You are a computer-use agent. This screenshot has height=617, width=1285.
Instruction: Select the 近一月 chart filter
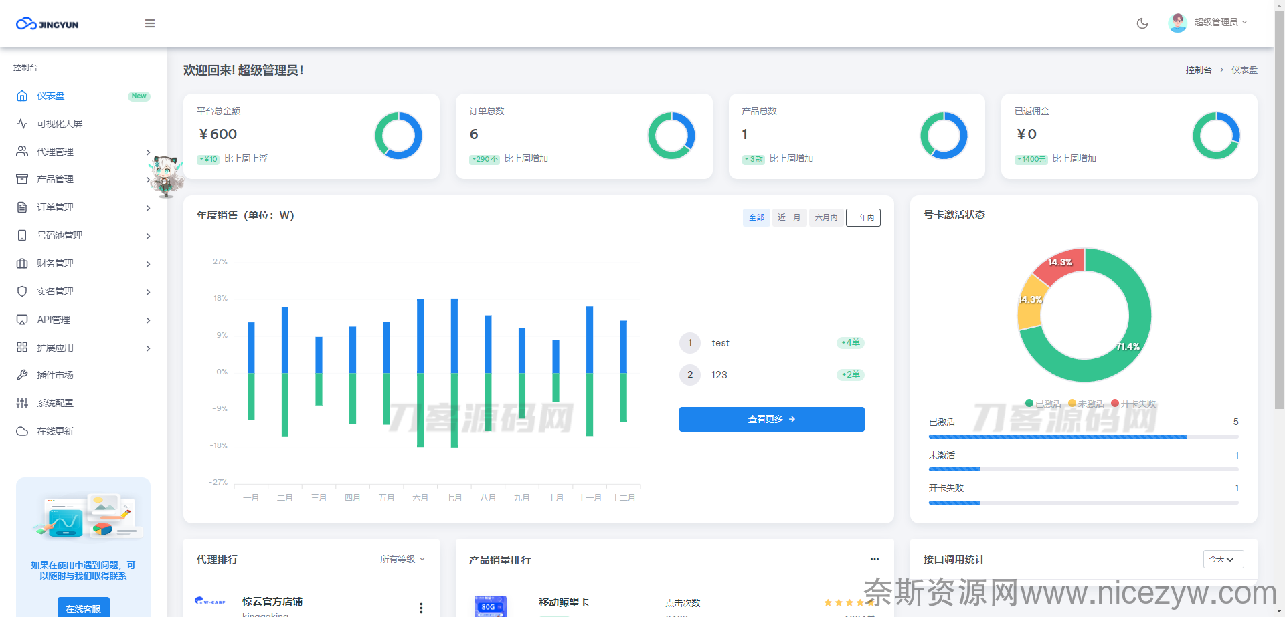[789, 217]
